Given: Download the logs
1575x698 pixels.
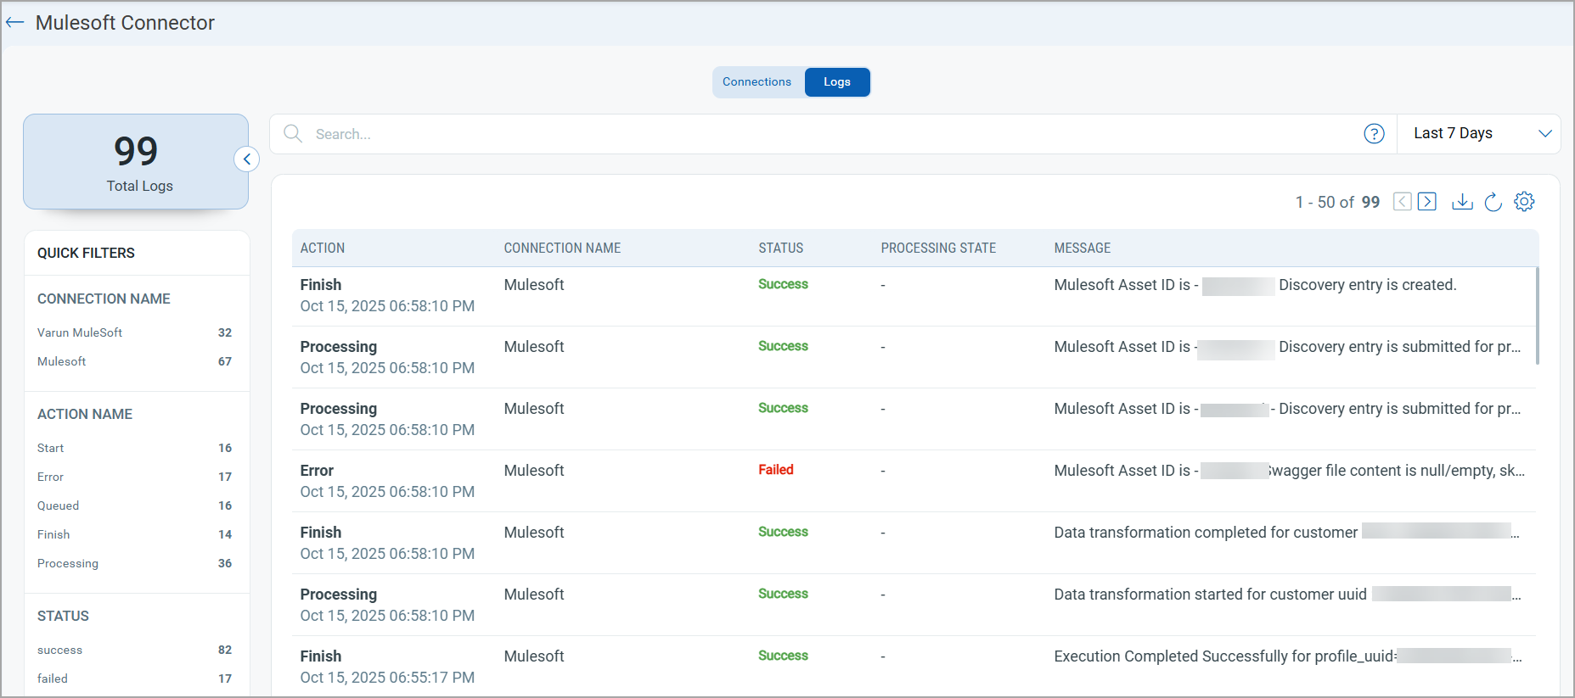Looking at the screenshot, I should (1462, 202).
